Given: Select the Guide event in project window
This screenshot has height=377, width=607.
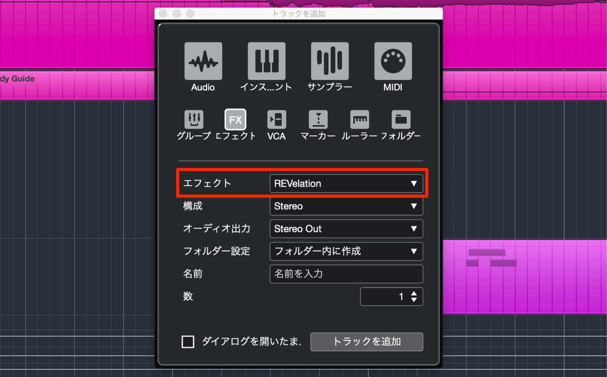Looking at the screenshot, I should click(x=77, y=86).
